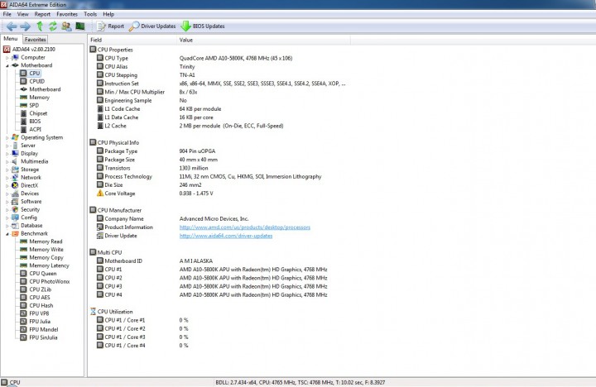Collapse the Motherboard tree node
The height and width of the screenshot is (387, 596).
point(7,65)
